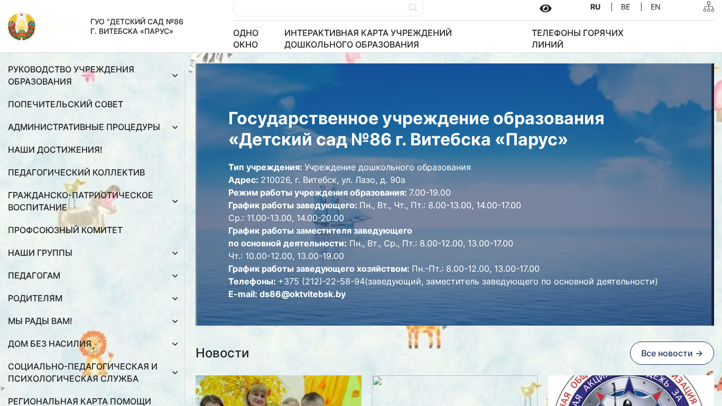
Task: Open the Попечительский совет link
Action: (66, 105)
